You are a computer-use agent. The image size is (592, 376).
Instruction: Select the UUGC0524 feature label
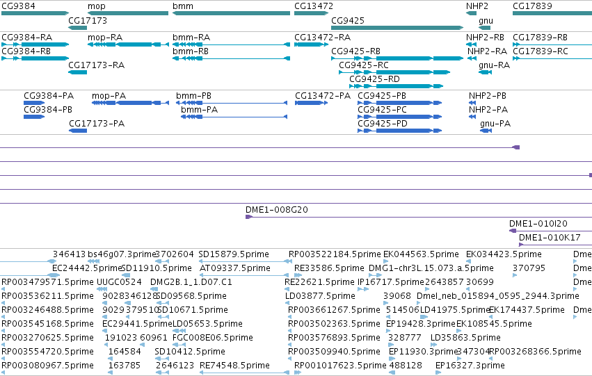click(x=120, y=282)
